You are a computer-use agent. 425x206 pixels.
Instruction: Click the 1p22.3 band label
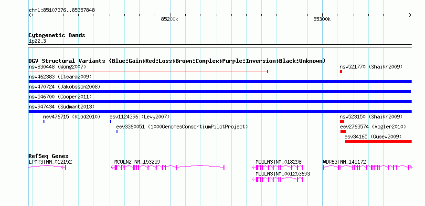37,41
